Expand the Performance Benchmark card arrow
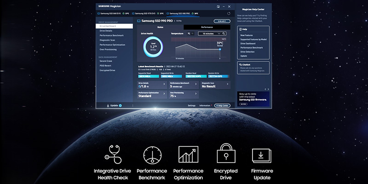Screen dimensions: 368x184 [x=196, y=84]
